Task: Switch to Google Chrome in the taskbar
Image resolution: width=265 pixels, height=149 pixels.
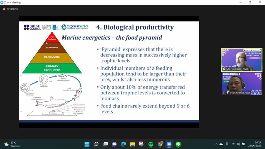Action: coord(160,144)
